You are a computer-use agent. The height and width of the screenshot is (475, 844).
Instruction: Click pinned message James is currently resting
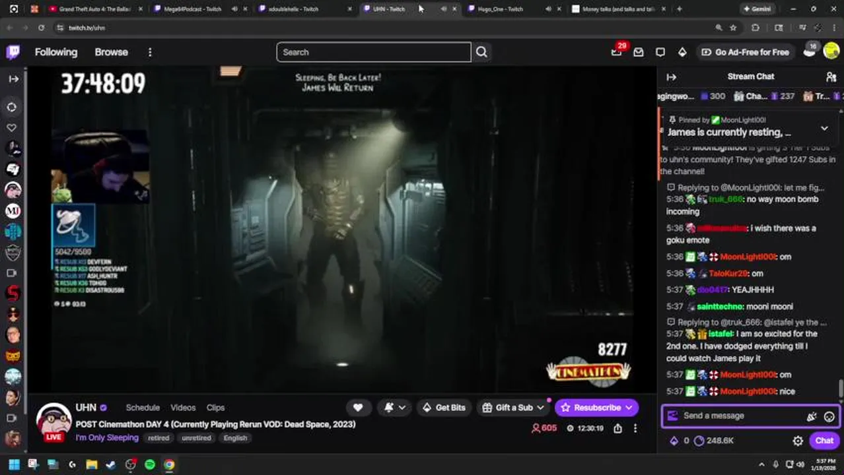[x=728, y=132]
